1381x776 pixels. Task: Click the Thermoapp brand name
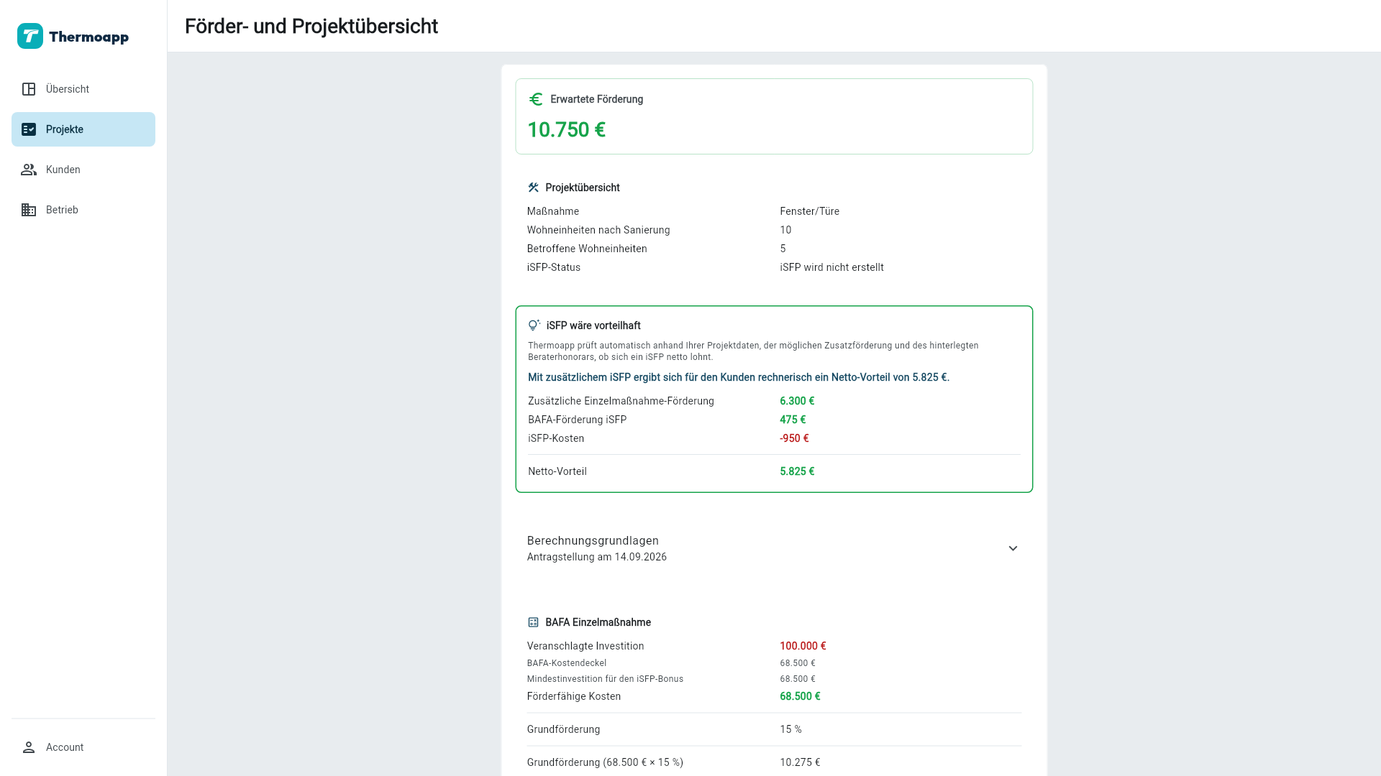(89, 37)
